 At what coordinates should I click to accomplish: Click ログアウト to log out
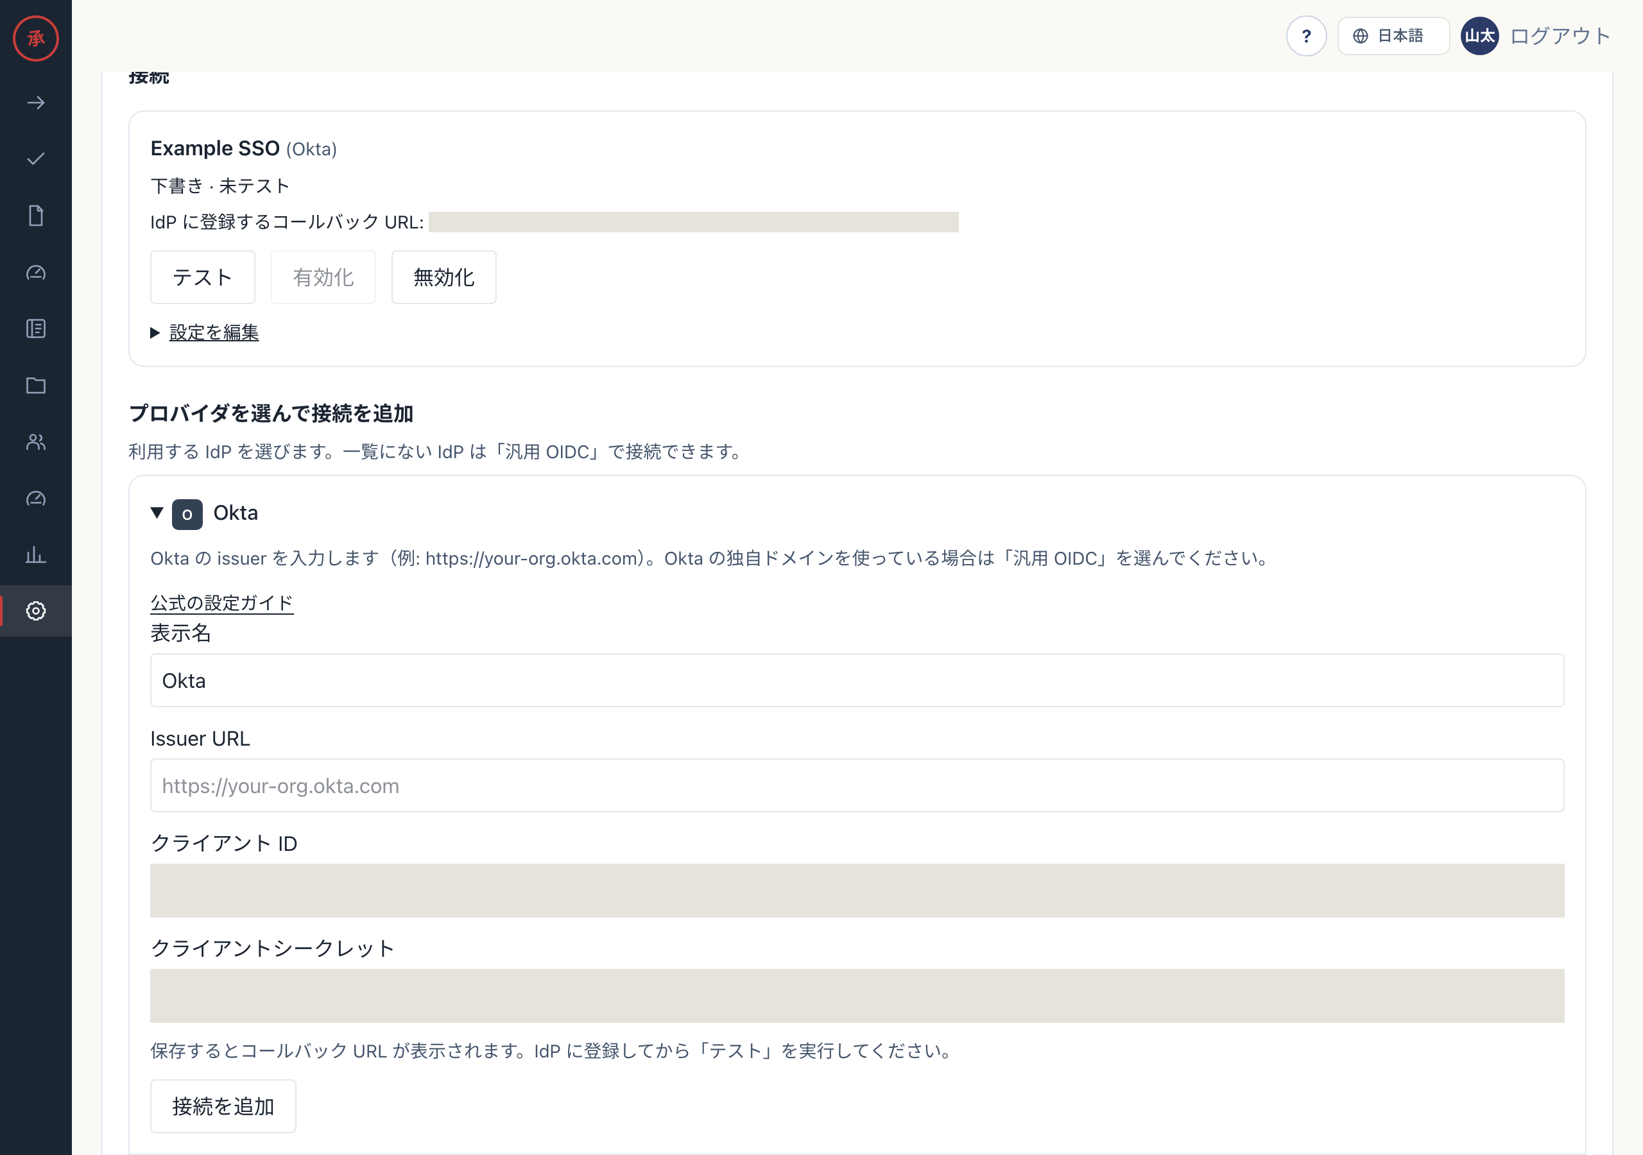1560,36
